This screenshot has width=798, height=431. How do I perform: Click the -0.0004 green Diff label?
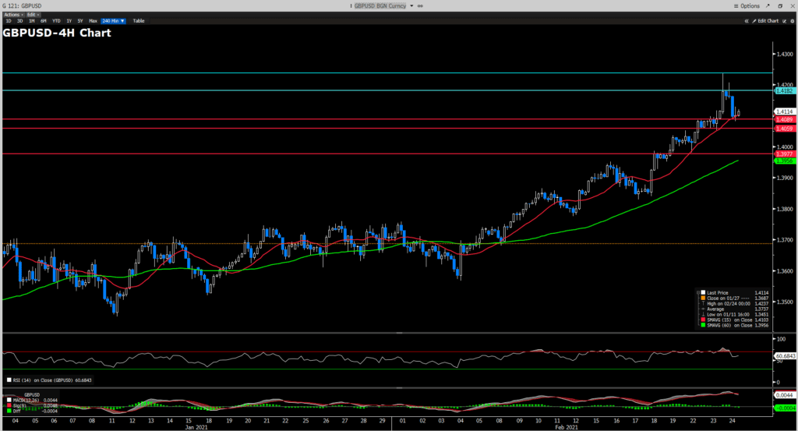tap(786, 408)
